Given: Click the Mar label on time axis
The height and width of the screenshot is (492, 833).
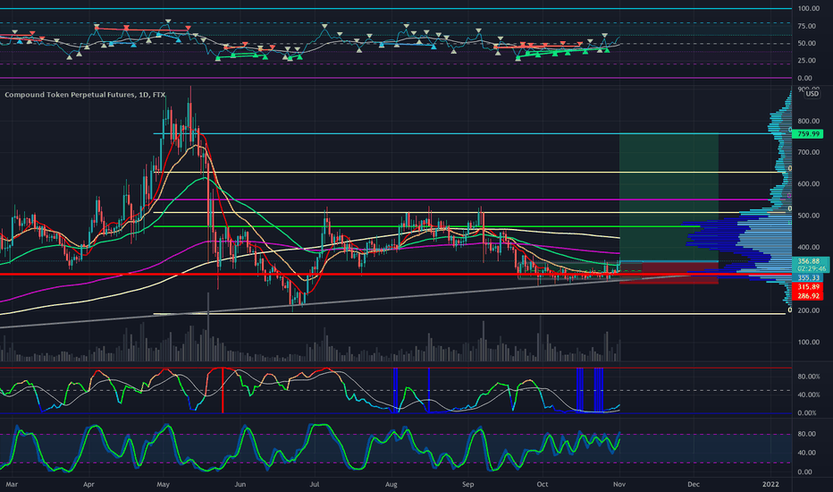Looking at the screenshot, I should click(x=11, y=485).
